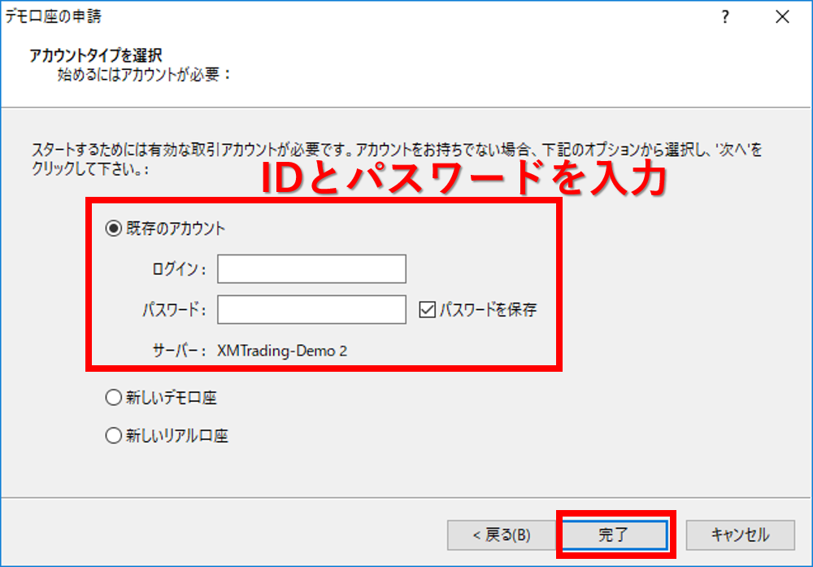This screenshot has width=813, height=567.
Task: Go back with the 戻る(B) button
Action: pyautogui.click(x=501, y=534)
